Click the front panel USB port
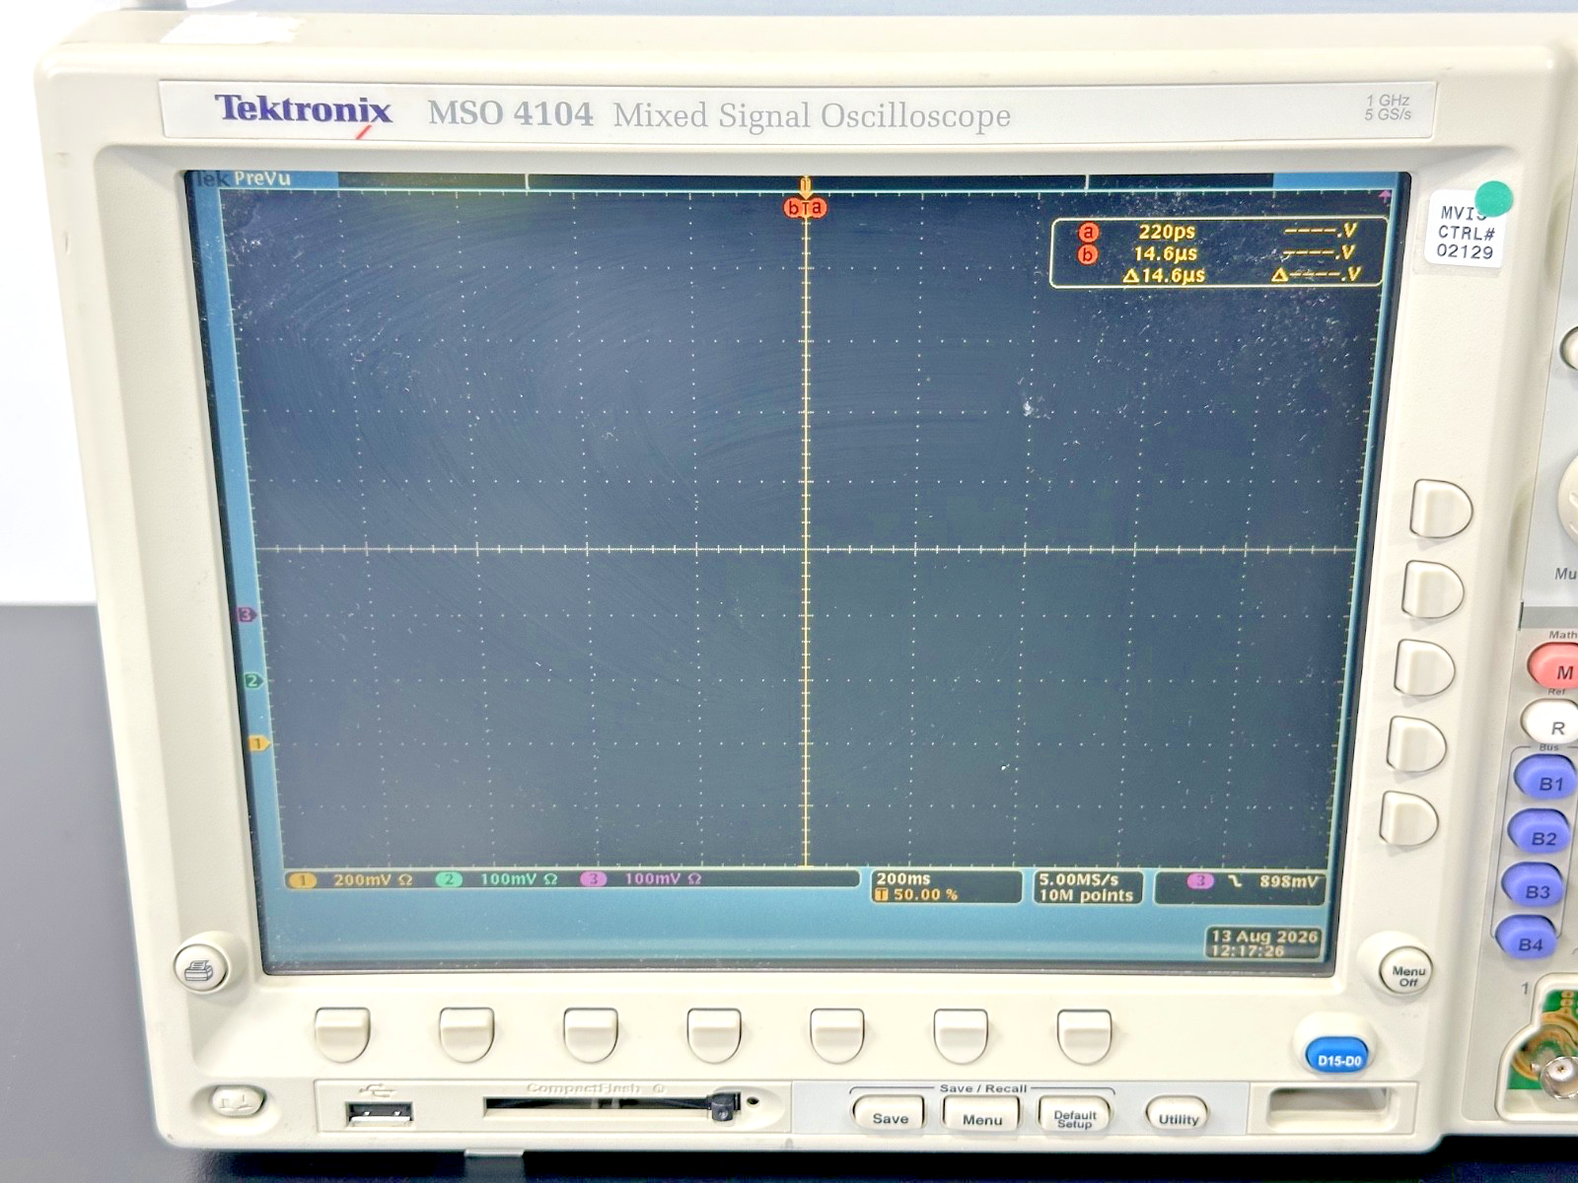Viewport: 1578px width, 1183px height. pyautogui.click(x=379, y=1114)
